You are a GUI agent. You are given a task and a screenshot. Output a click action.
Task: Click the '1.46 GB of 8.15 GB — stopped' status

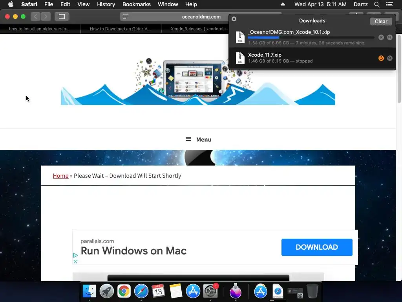coord(280,61)
